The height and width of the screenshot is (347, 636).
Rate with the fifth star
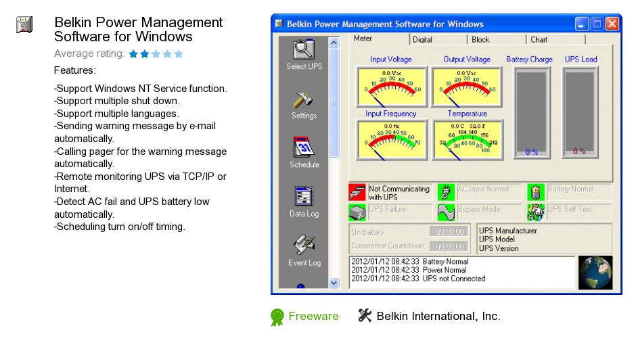179,54
